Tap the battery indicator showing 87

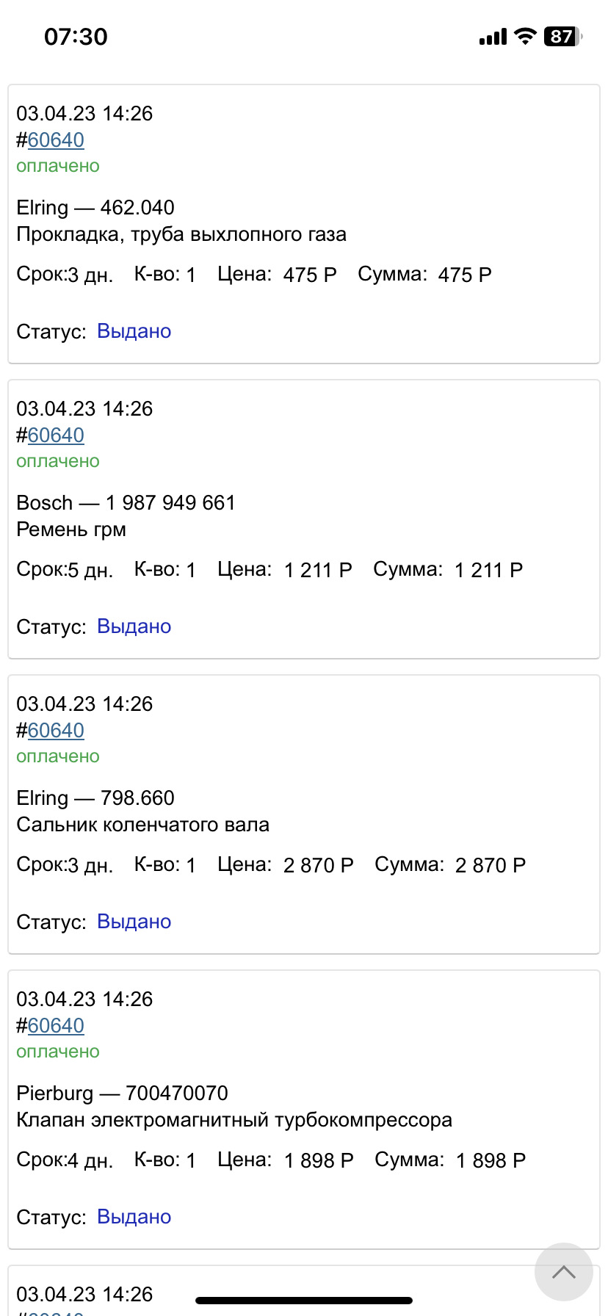click(562, 37)
